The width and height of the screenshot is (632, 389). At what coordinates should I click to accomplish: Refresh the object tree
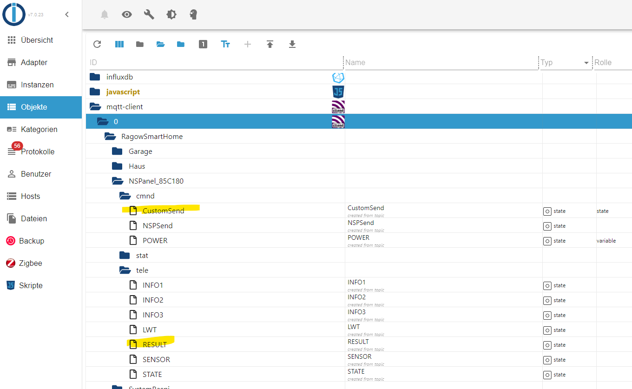pos(97,44)
